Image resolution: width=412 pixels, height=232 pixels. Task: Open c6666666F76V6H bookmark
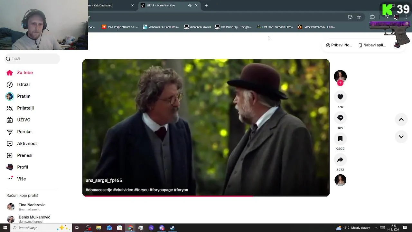point(198,27)
